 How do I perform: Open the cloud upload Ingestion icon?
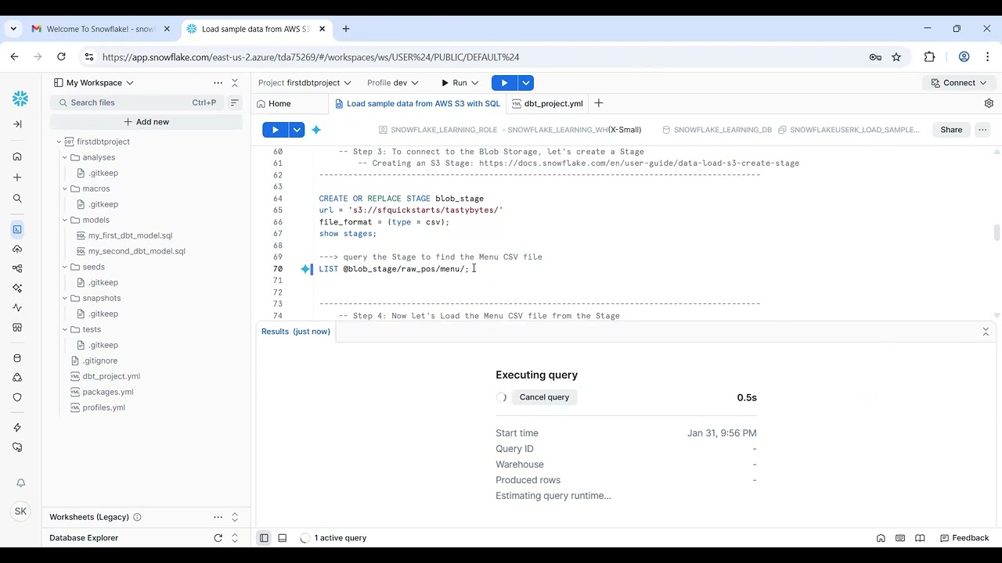pos(17,249)
